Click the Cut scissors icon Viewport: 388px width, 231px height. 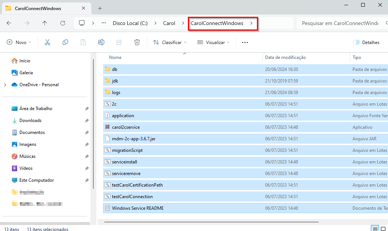point(47,43)
